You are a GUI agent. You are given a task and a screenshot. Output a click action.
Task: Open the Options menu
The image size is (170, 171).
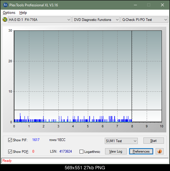click(9, 13)
